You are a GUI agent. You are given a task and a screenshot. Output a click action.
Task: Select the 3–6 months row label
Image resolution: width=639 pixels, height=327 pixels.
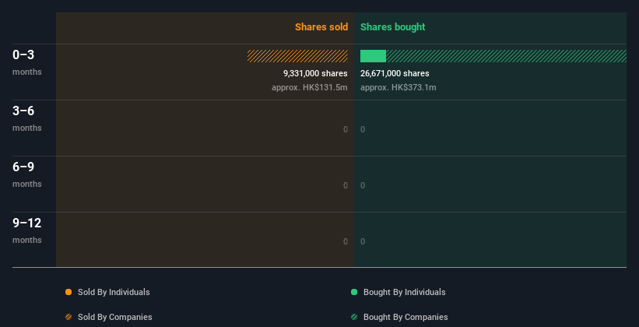tap(27, 118)
